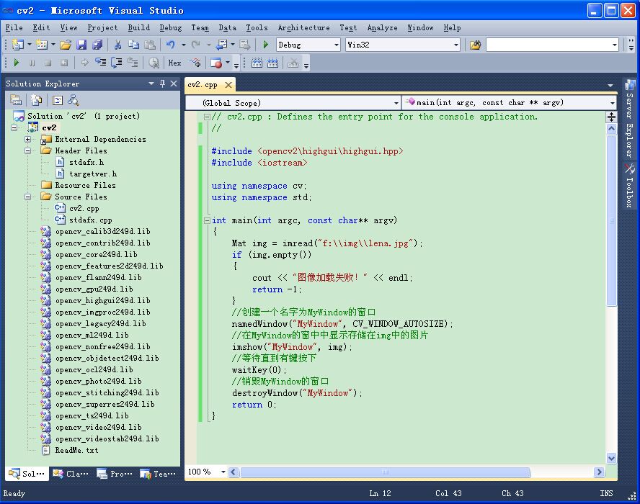Select ReadMe.txt in the tree
Screen dimensions: 640x504
[x=76, y=451]
